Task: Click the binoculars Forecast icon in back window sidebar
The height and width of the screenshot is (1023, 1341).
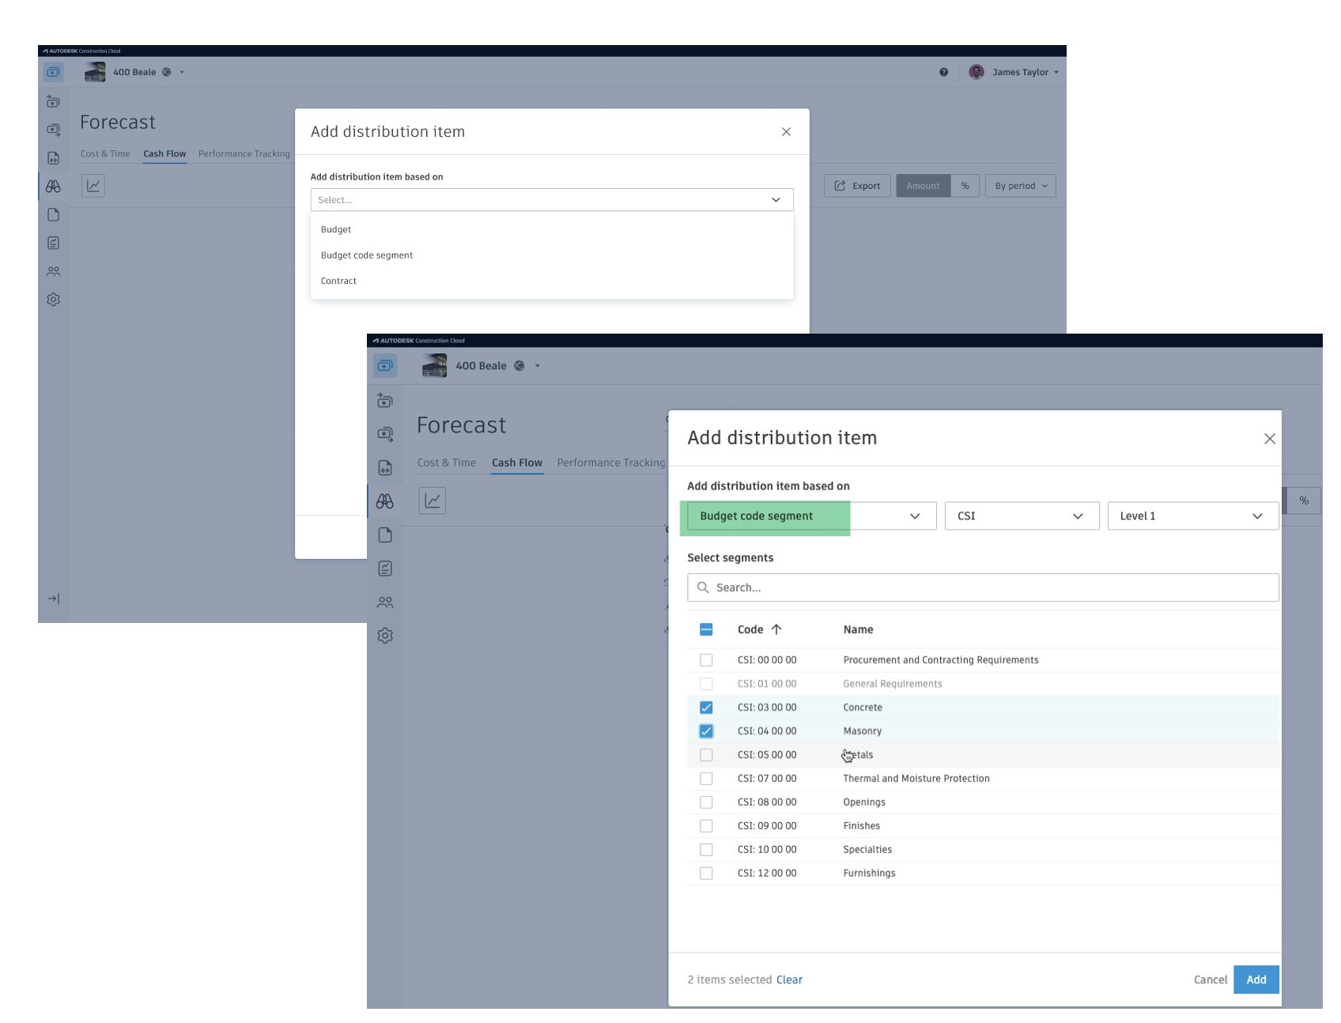Action: [53, 187]
